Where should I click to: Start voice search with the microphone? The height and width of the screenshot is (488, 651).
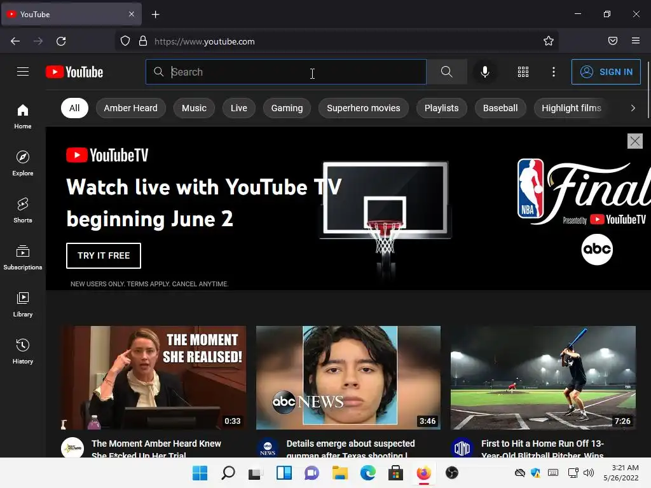pyautogui.click(x=484, y=72)
